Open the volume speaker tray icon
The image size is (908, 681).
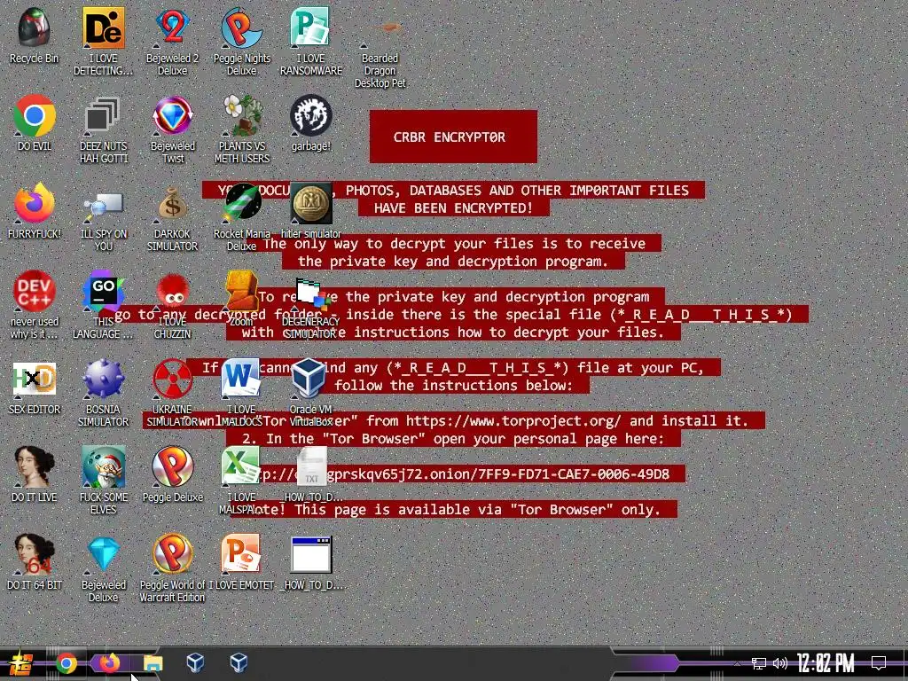pyautogui.click(x=780, y=663)
